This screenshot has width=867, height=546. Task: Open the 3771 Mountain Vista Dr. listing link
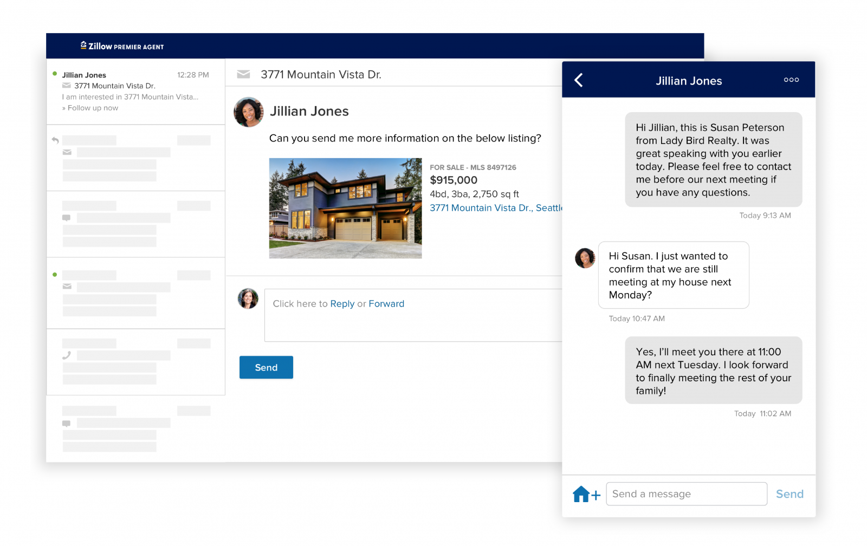(495, 208)
